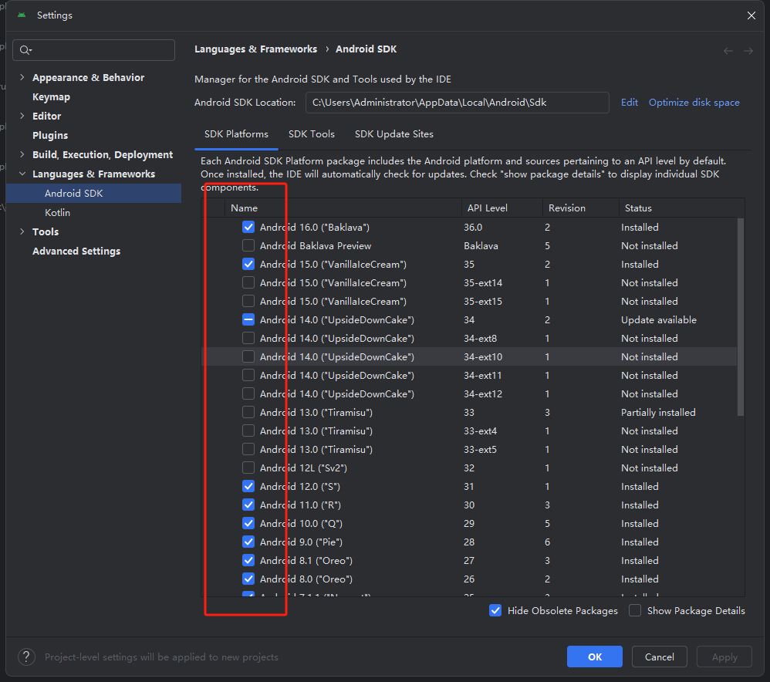Click Languages & Frameworks breadcrumb
Image resolution: width=770 pixels, height=682 pixels.
256,49
